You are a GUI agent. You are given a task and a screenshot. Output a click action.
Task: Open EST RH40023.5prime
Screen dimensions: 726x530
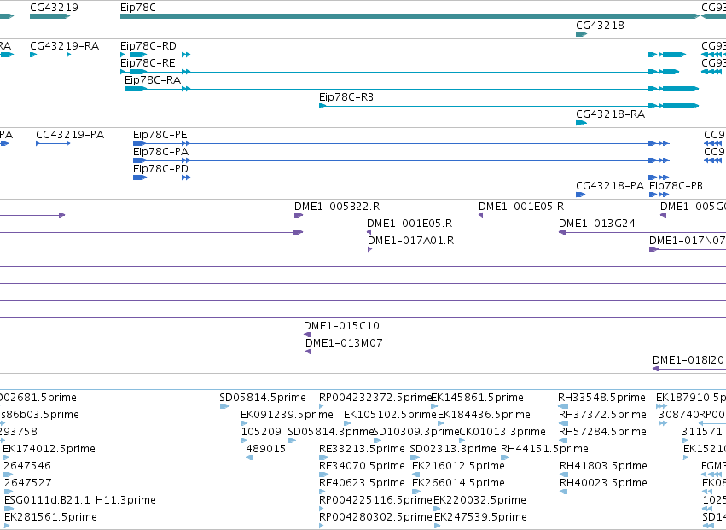tap(564, 492)
